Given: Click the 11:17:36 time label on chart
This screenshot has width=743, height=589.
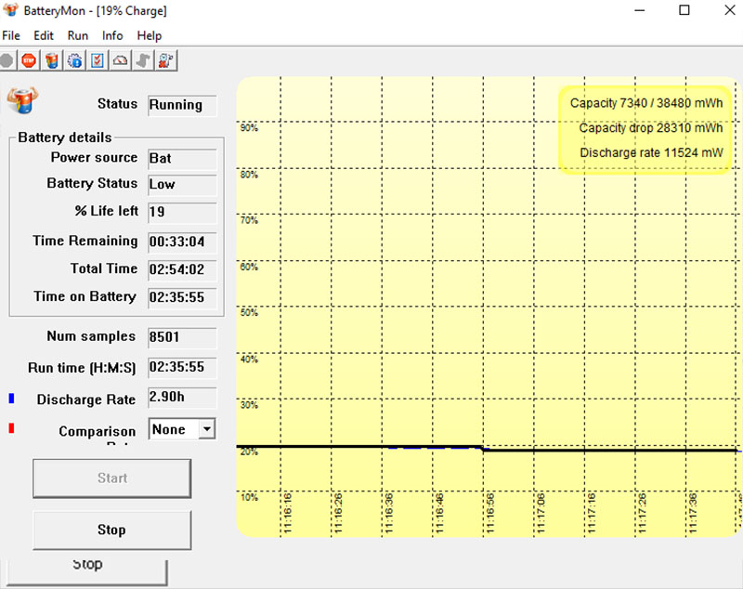Looking at the screenshot, I should click(x=693, y=513).
